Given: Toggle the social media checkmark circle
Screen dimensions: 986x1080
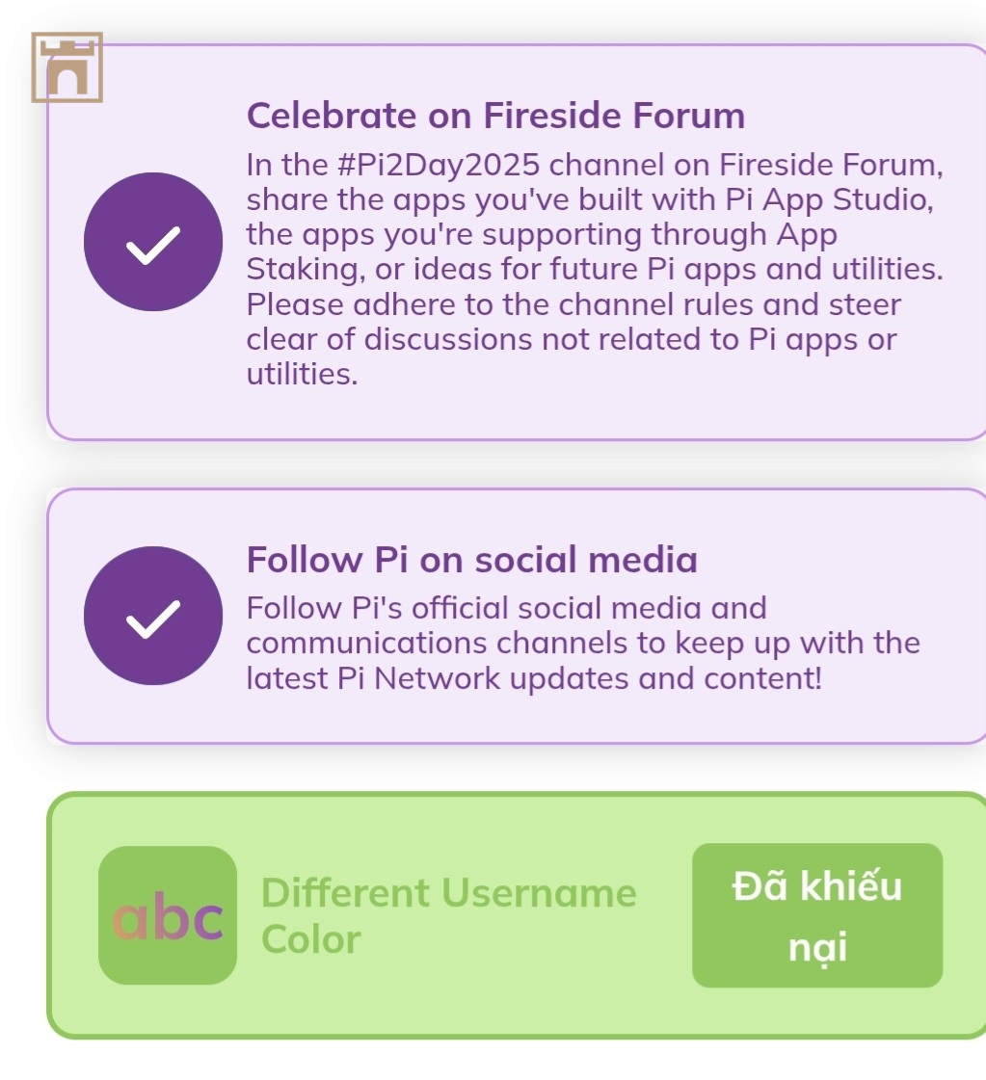Looking at the screenshot, I should click(x=153, y=616).
